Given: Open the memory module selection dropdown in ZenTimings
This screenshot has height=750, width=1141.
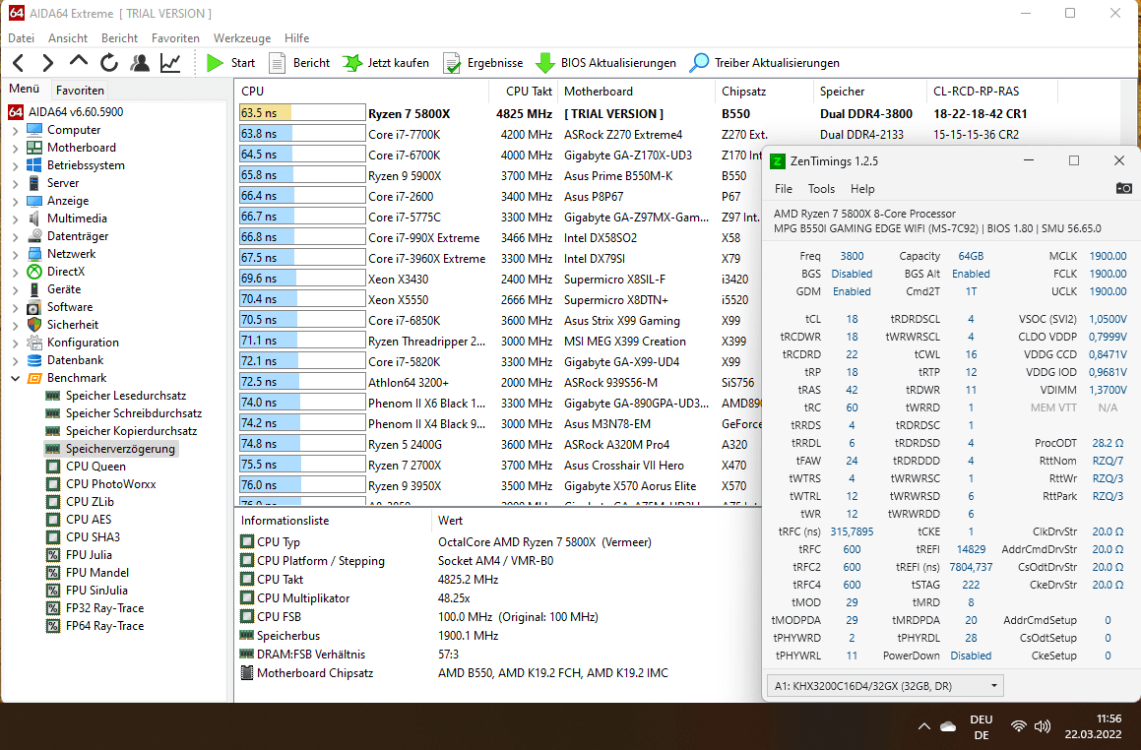Looking at the screenshot, I should click(x=885, y=686).
